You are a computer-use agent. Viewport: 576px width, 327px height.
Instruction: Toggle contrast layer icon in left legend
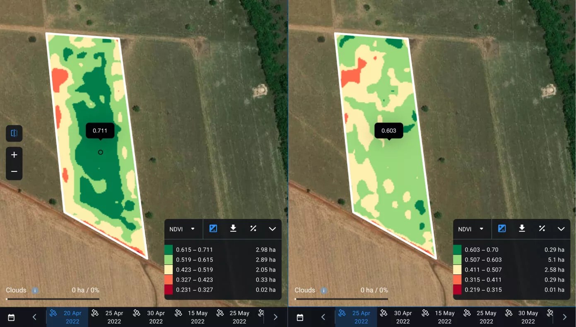(x=213, y=228)
